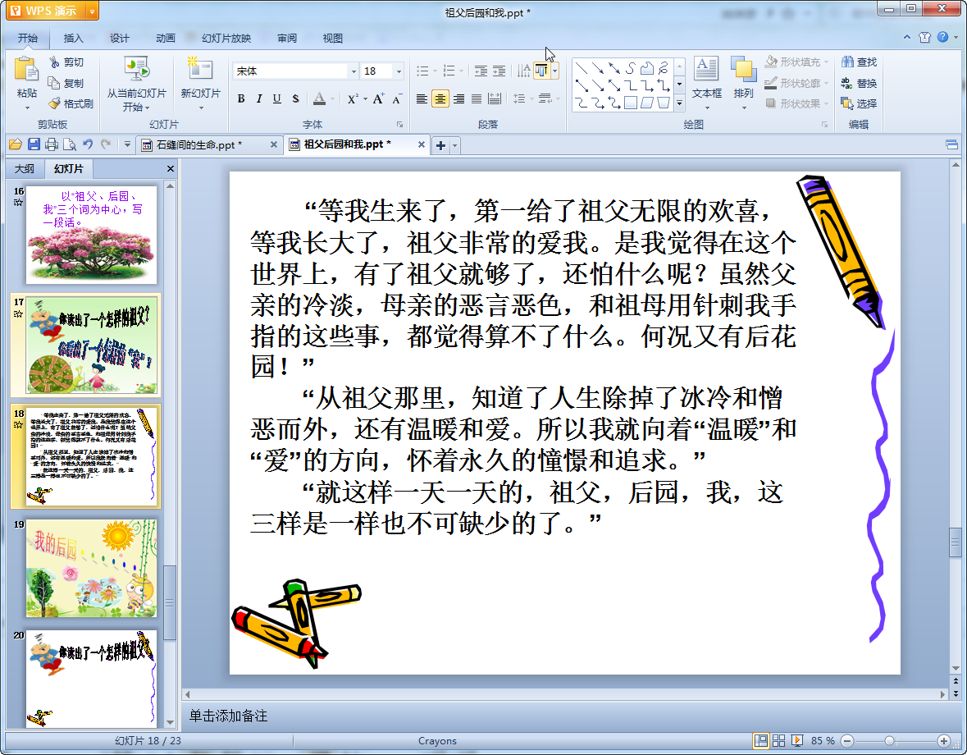Toggle text Shadow (S) formatting
The image size is (967, 755).
point(295,98)
